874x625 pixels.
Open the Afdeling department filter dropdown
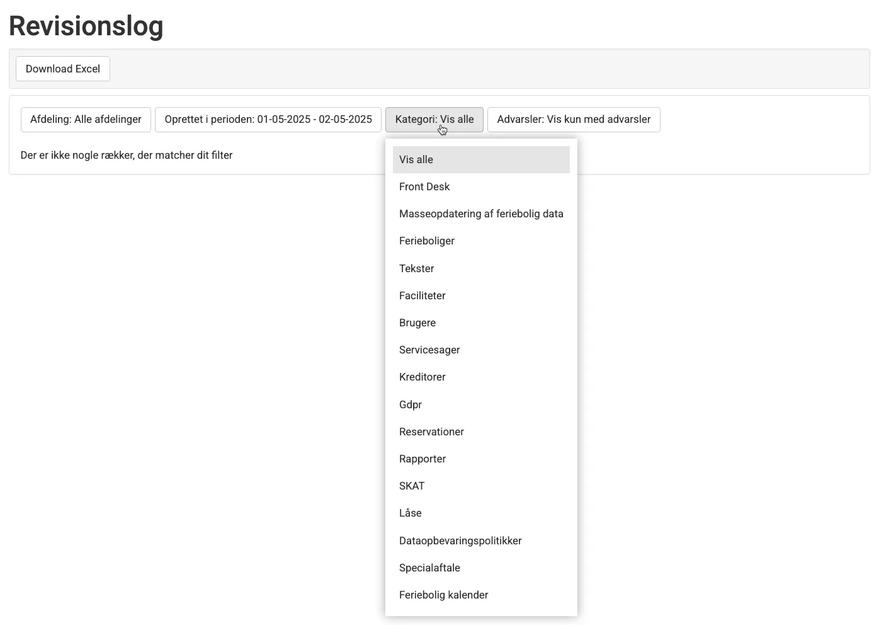[x=86, y=119]
